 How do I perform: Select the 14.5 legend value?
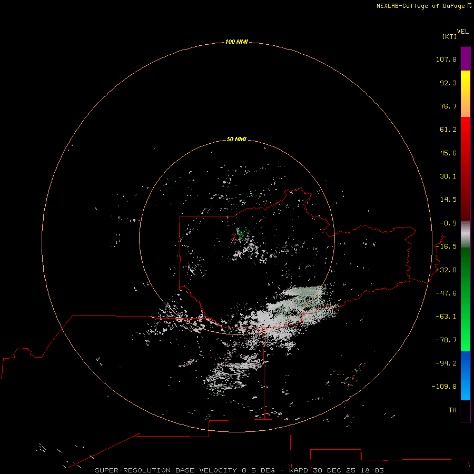[448, 200]
